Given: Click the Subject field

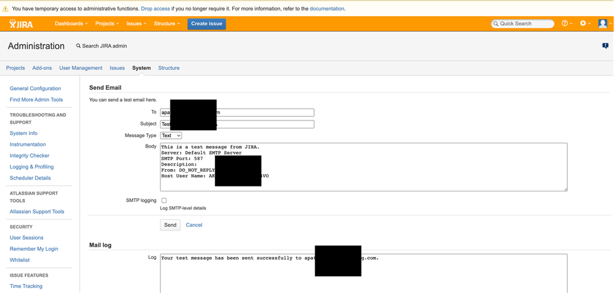Looking at the screenshot, I should [x=237, y=124].
